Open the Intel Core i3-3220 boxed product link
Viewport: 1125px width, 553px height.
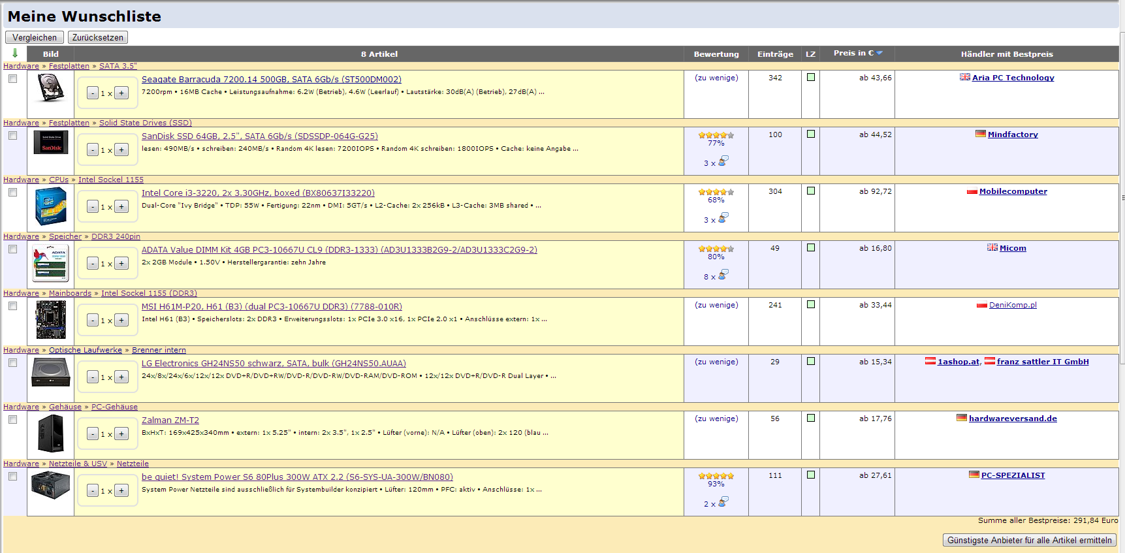pyautogui.click(x=258, y=193)
